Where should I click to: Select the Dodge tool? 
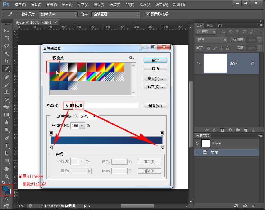click(7, 130)
